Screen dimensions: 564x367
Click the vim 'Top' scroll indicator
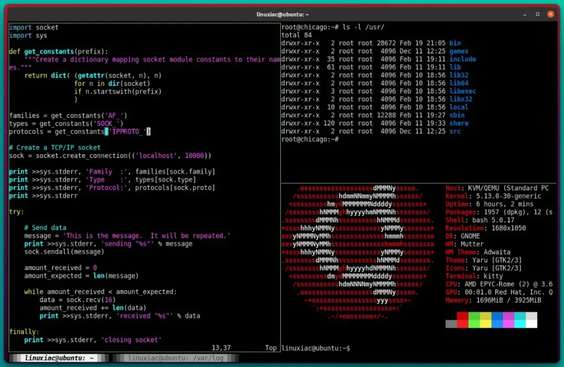[x=271, y=348]
